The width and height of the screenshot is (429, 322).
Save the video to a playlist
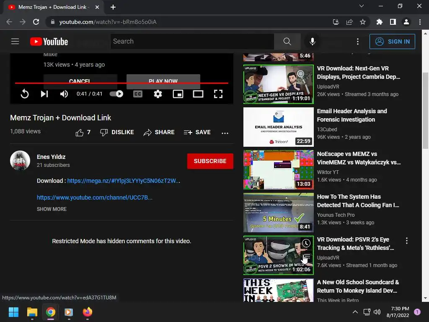(197, 132)
